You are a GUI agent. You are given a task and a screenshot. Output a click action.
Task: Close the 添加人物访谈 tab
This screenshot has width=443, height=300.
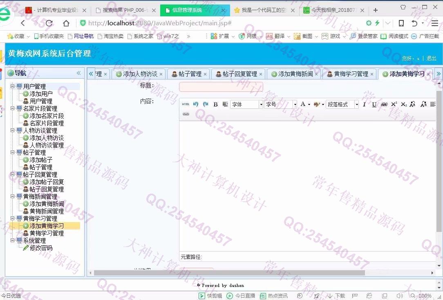click(x=161, y=74)
